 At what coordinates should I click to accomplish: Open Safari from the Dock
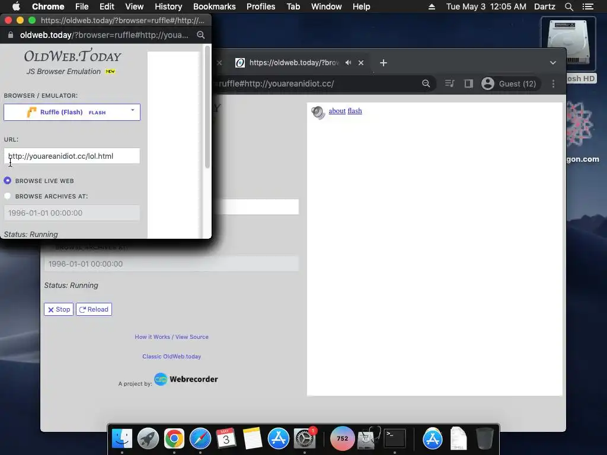tap(200, 438)
